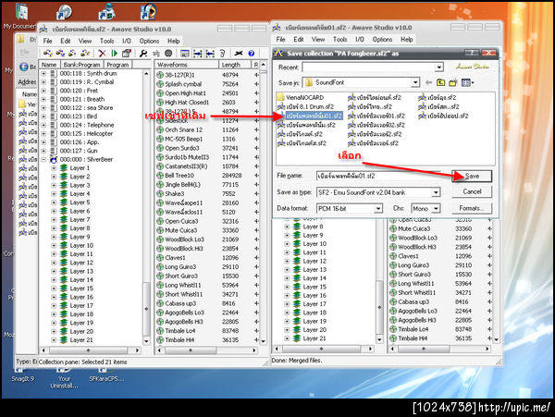Image resolution: width=555 pixels, height=417 pixels.
Task: Open I/O menu in left Awave window
Action: (127, 41)
